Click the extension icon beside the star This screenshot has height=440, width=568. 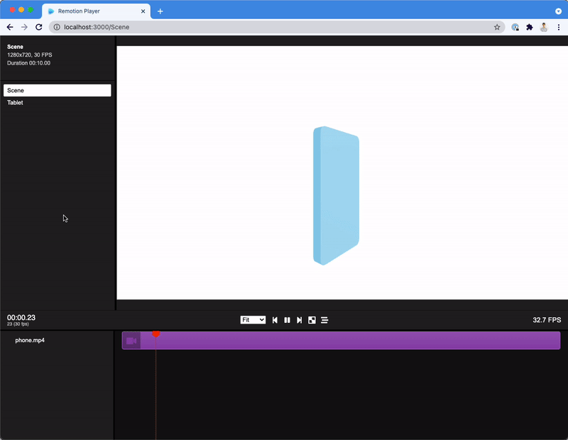coord(515,27)
